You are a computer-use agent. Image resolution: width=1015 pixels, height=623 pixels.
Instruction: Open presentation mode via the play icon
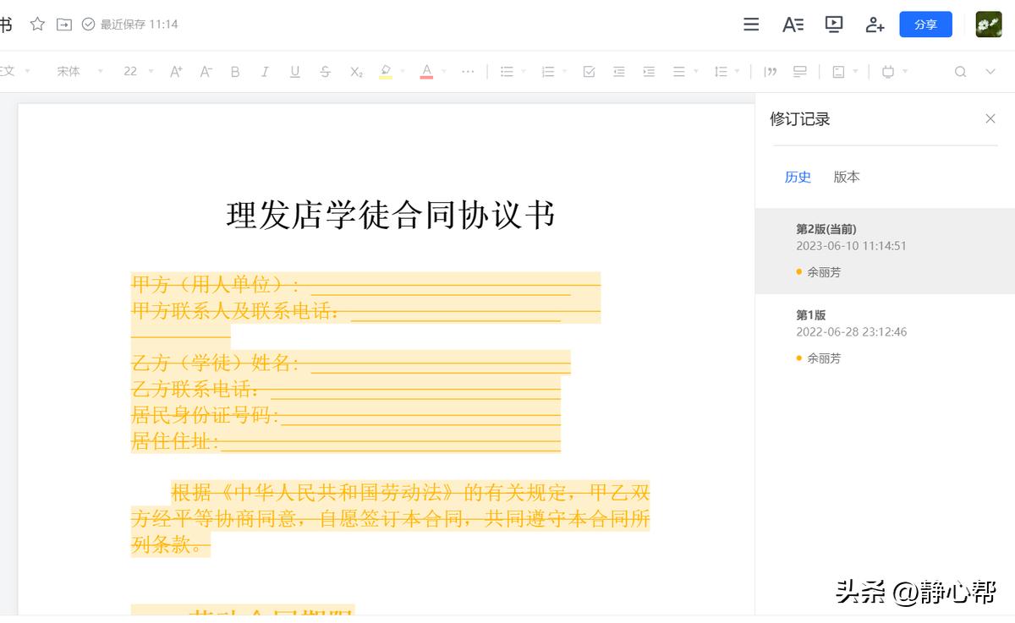click(834, 24)
